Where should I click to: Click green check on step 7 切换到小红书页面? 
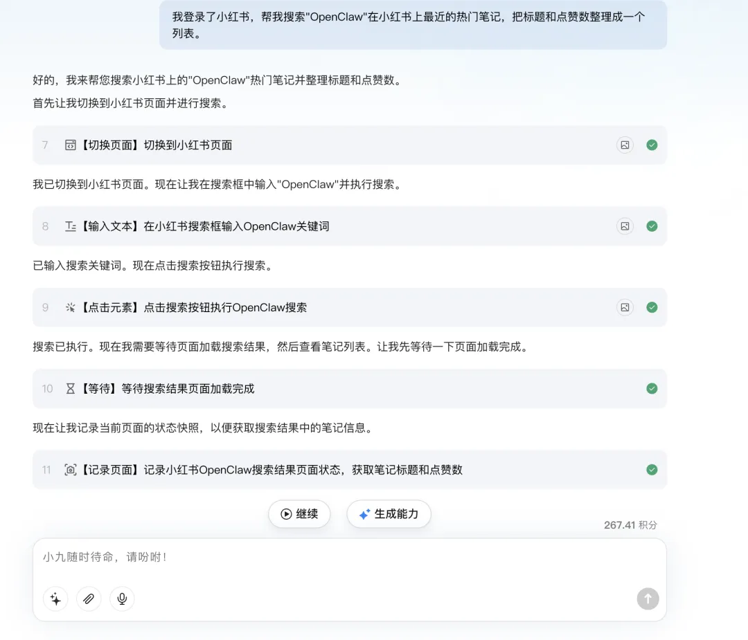pyautogui.click(x=652, y=145)
